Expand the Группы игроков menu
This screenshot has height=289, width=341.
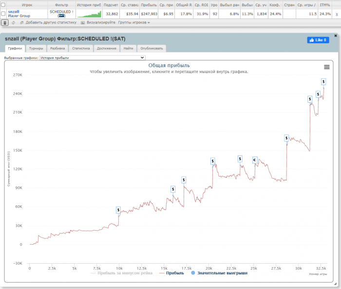coord(134,22)
